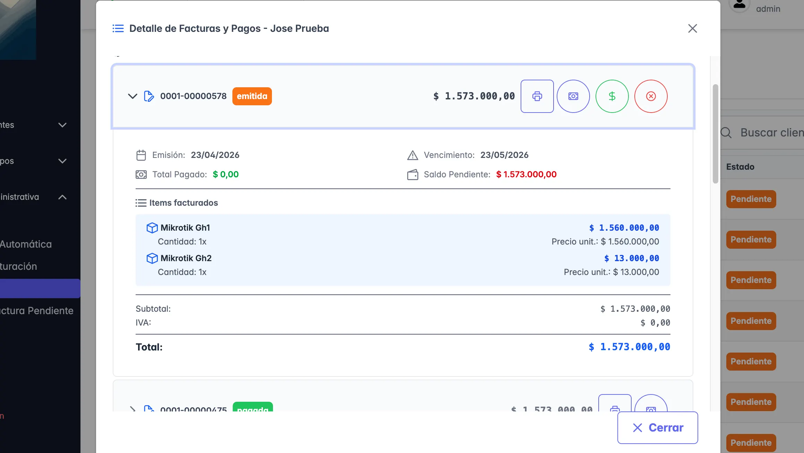Expand invoice 0001-00000475 details
Viewport: 804px width, 453px height.
coord(132,409)
